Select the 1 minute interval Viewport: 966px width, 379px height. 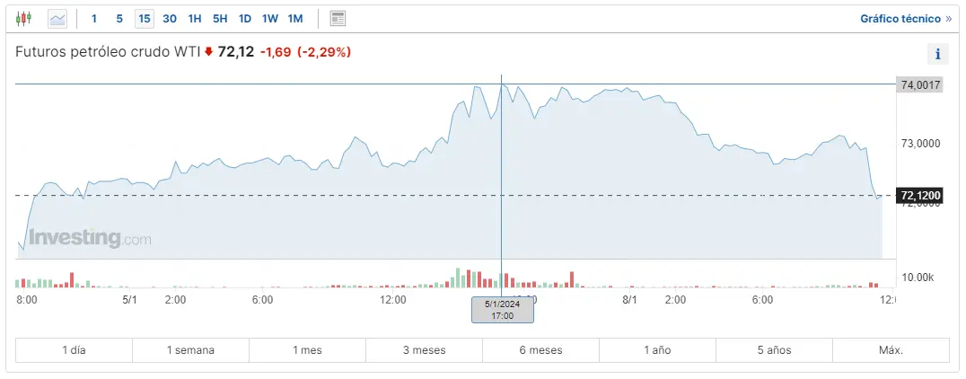pos(94,18)
